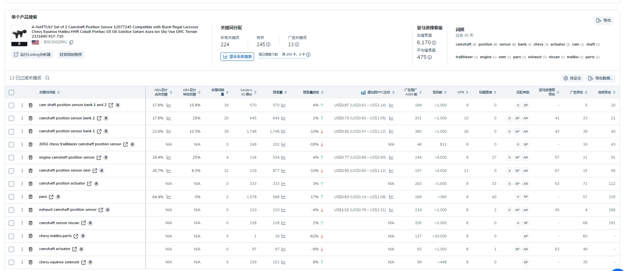Click AR badge in 'camshaft actuator' row
This screenshot has width=630, height=271.
(x=526, y=249)
